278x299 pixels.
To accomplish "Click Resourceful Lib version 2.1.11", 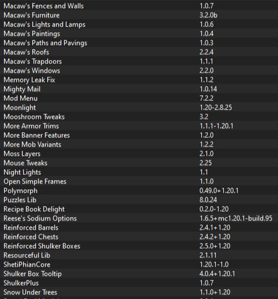I will pos(208,255).
